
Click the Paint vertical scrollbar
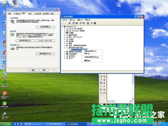pos(133,87)
